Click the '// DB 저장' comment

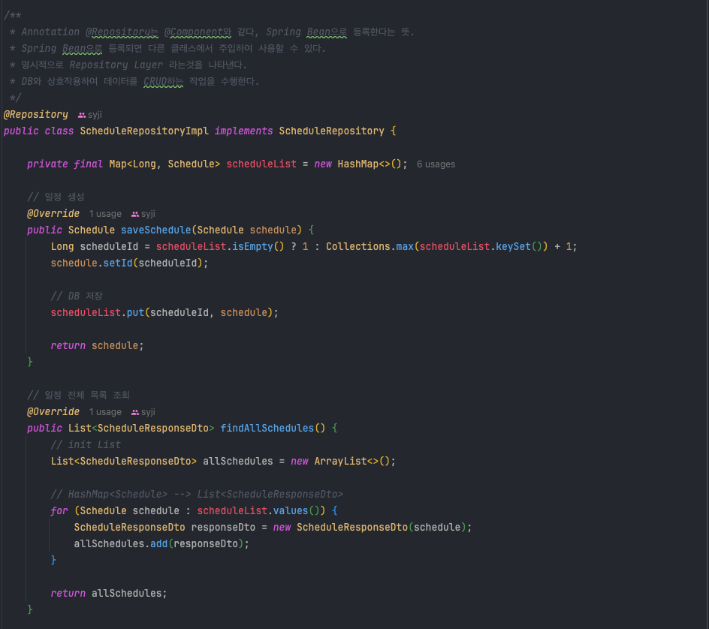(77, 296)
